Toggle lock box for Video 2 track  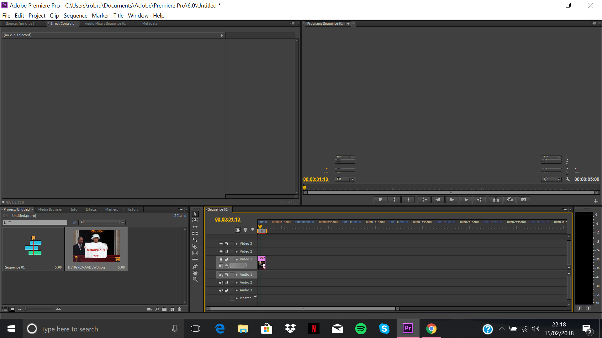[x=232, y=252]
